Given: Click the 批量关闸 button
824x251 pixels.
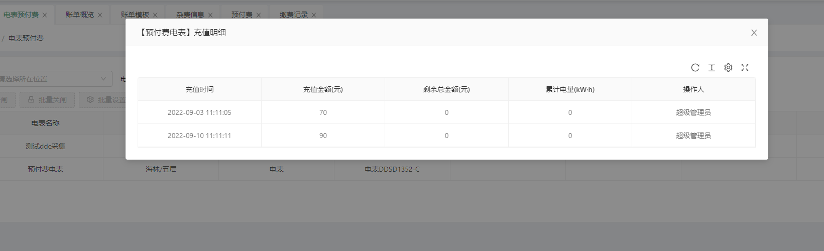Looking at the screenshot, I should click(47, 100).
